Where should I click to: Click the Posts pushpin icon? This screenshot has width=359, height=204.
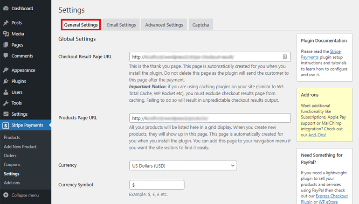click(6, 23)
